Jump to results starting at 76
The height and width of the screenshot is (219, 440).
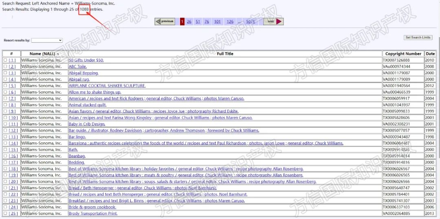coord(207,22)
